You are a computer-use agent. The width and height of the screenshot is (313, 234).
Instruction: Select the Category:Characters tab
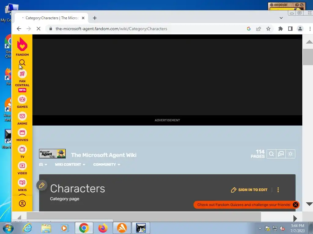[x=51, y=18]
